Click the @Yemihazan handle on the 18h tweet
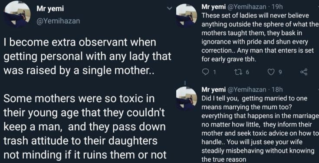 [247, 90]
